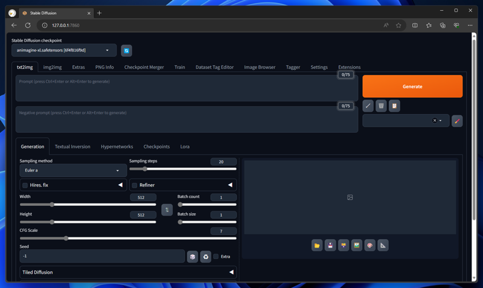The height and width of the screenshot is (288, 483).
Task: Send image to img2img tab icon
Action: 357,246
